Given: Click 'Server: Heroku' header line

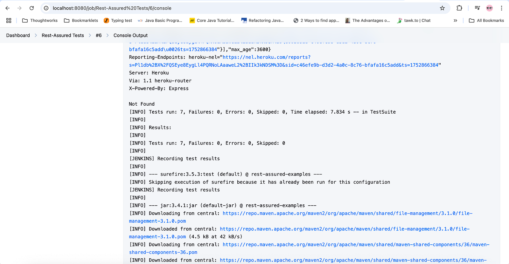Looking at the screenshot, I should coord(149,73).
